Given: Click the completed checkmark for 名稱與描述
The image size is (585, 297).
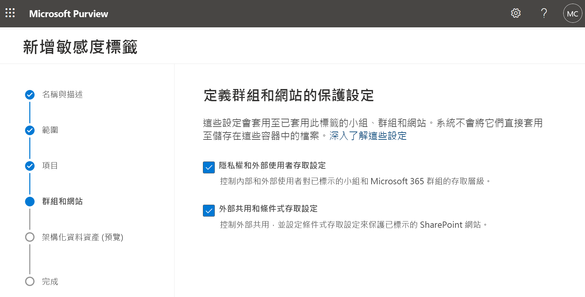Looking at the screenshot, I should pyautogui.click(x=30, y=95).
